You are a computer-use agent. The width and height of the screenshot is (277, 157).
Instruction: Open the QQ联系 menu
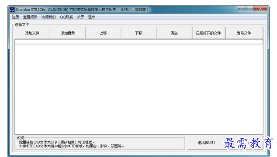tap(66, 17)
